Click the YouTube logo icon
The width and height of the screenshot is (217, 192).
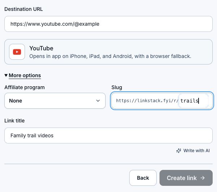click(17, 52)
